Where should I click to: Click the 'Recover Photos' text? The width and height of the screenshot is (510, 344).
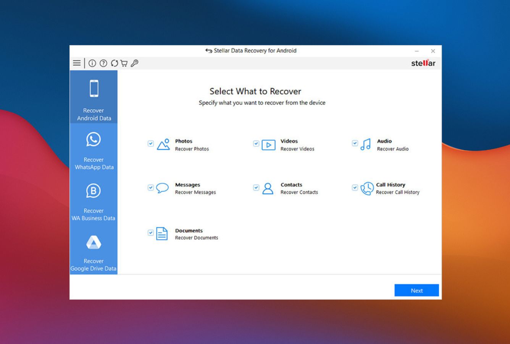pyautogui.click(x=192, y=149)
